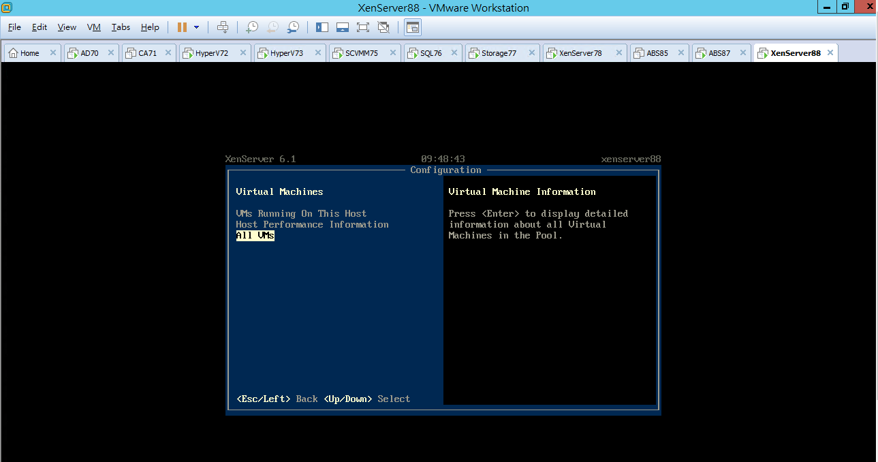The height and width of the screenshot is (462, 878).
Task: Switch to the CA71 tab
Action: click(148, 53)
